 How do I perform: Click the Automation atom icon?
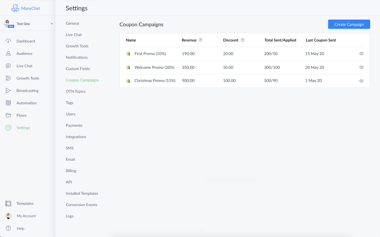coord(8,103)
